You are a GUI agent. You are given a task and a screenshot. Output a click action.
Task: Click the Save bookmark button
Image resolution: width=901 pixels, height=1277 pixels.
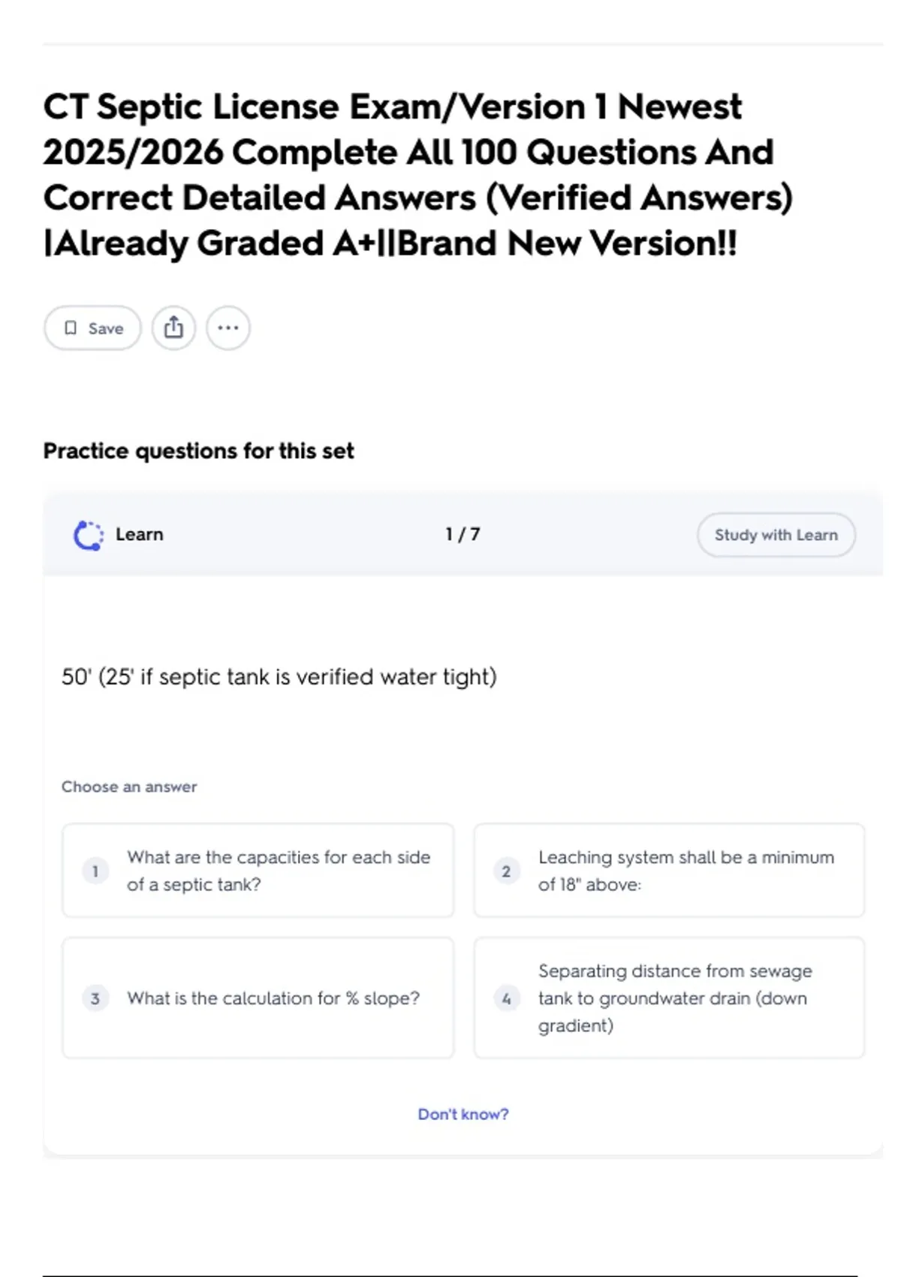(x=92, y=328)
